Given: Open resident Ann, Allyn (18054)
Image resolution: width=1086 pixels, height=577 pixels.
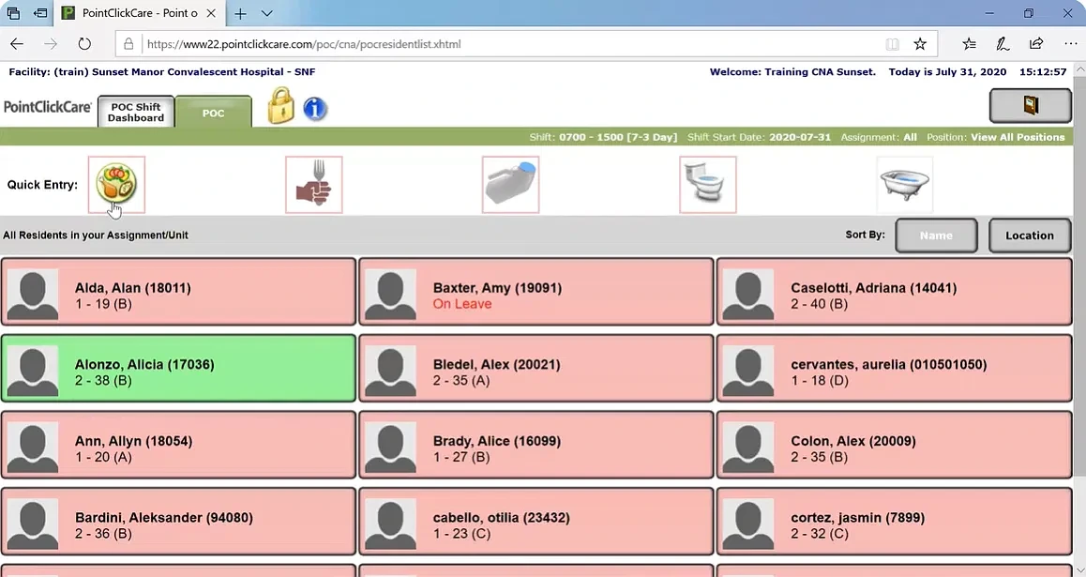Looking at the screenshot, I should click(179, 445).
